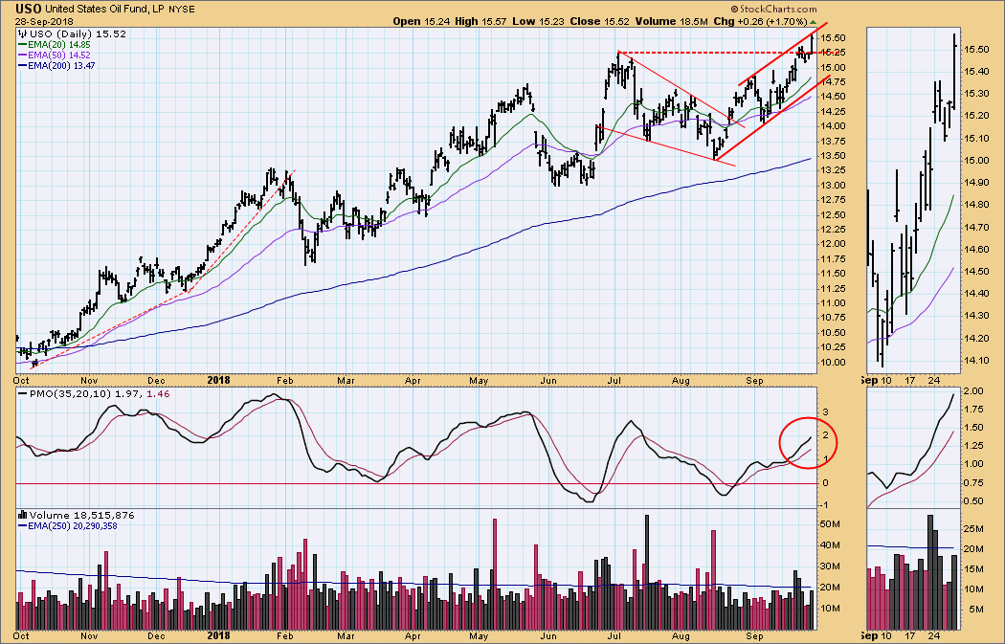Click the 1.25 PMO zoom axis label

pos(974,446)
